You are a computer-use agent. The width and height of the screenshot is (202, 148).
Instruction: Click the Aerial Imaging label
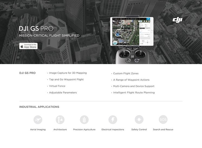tap(38, 130)
